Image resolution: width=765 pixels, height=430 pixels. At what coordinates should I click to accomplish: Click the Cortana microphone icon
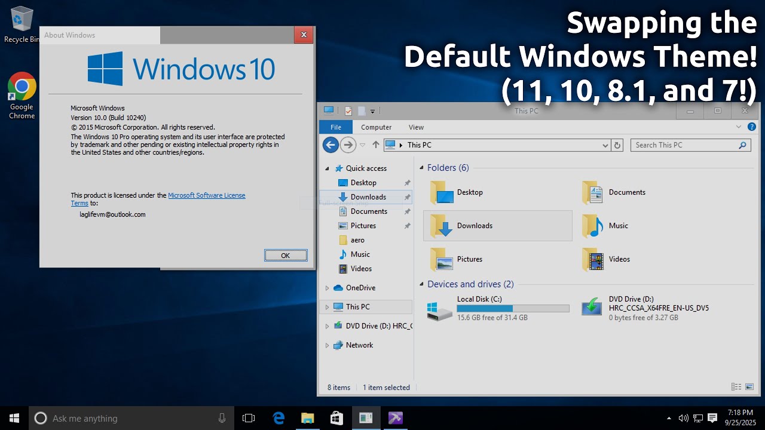click(222, 418)
